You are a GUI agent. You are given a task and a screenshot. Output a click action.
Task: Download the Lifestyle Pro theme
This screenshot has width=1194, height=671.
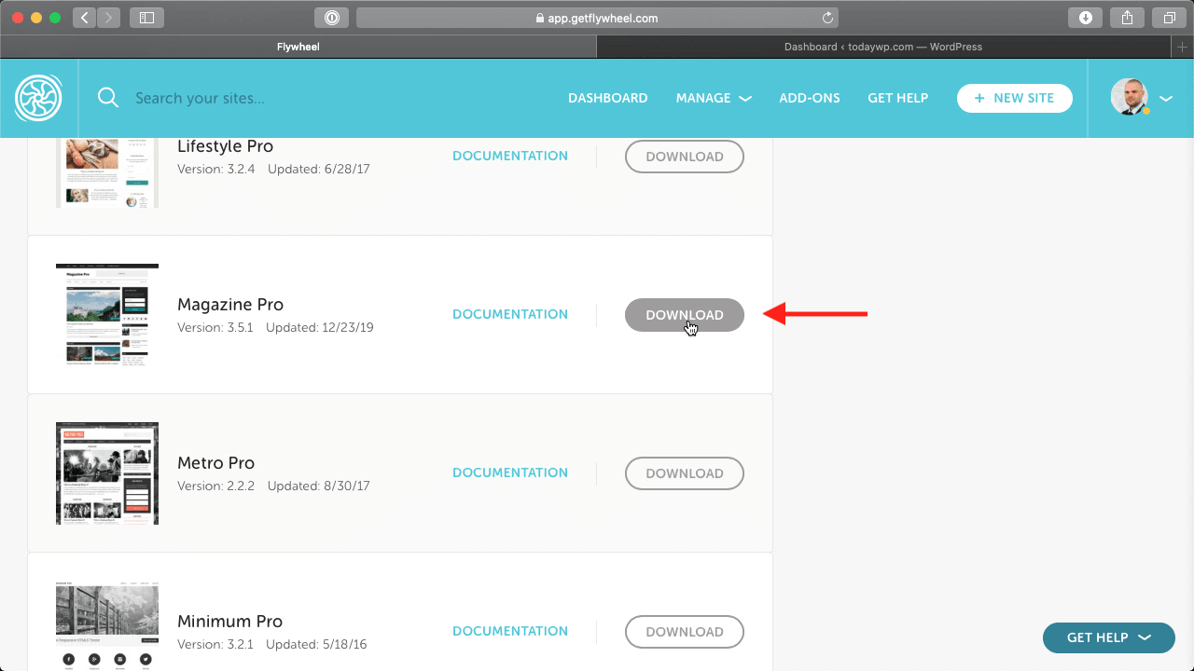coord(685,157)
